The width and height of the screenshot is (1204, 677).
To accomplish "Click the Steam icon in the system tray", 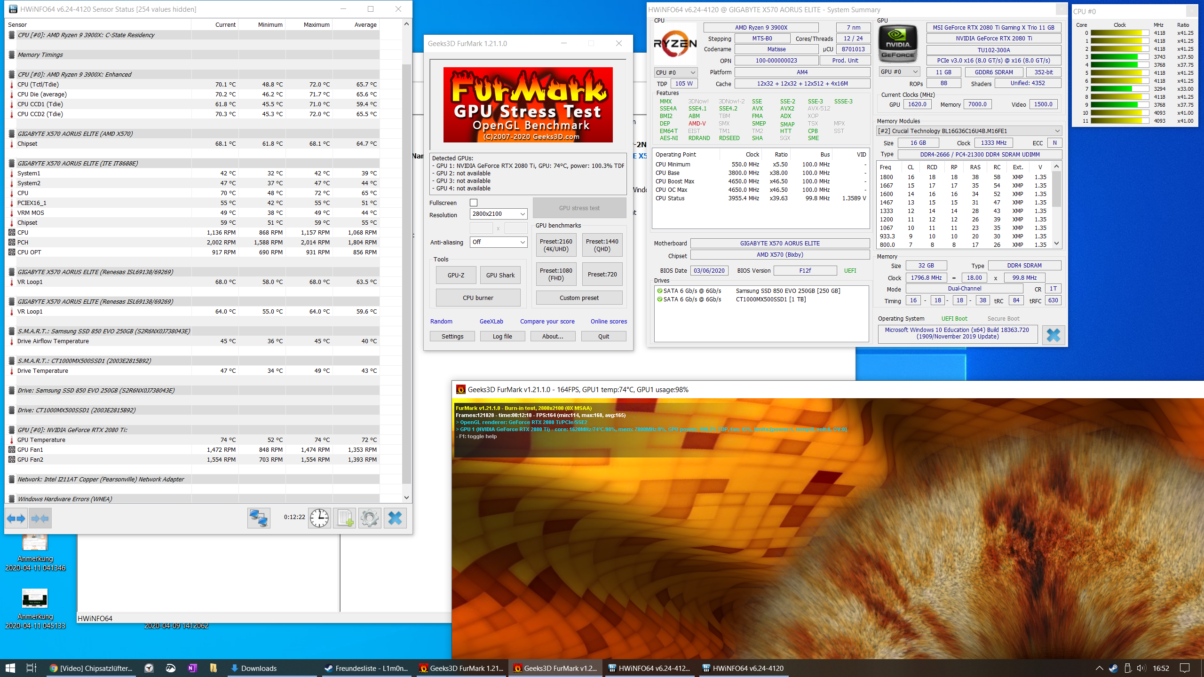I will 1113,668.
